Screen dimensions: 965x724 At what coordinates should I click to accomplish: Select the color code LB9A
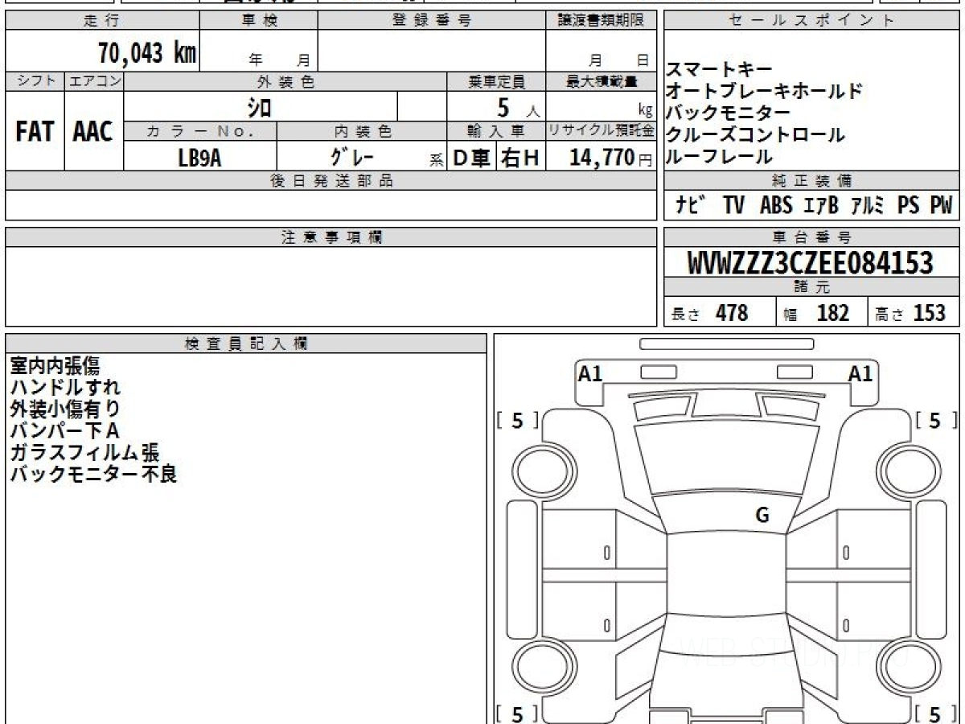point(199,157)
